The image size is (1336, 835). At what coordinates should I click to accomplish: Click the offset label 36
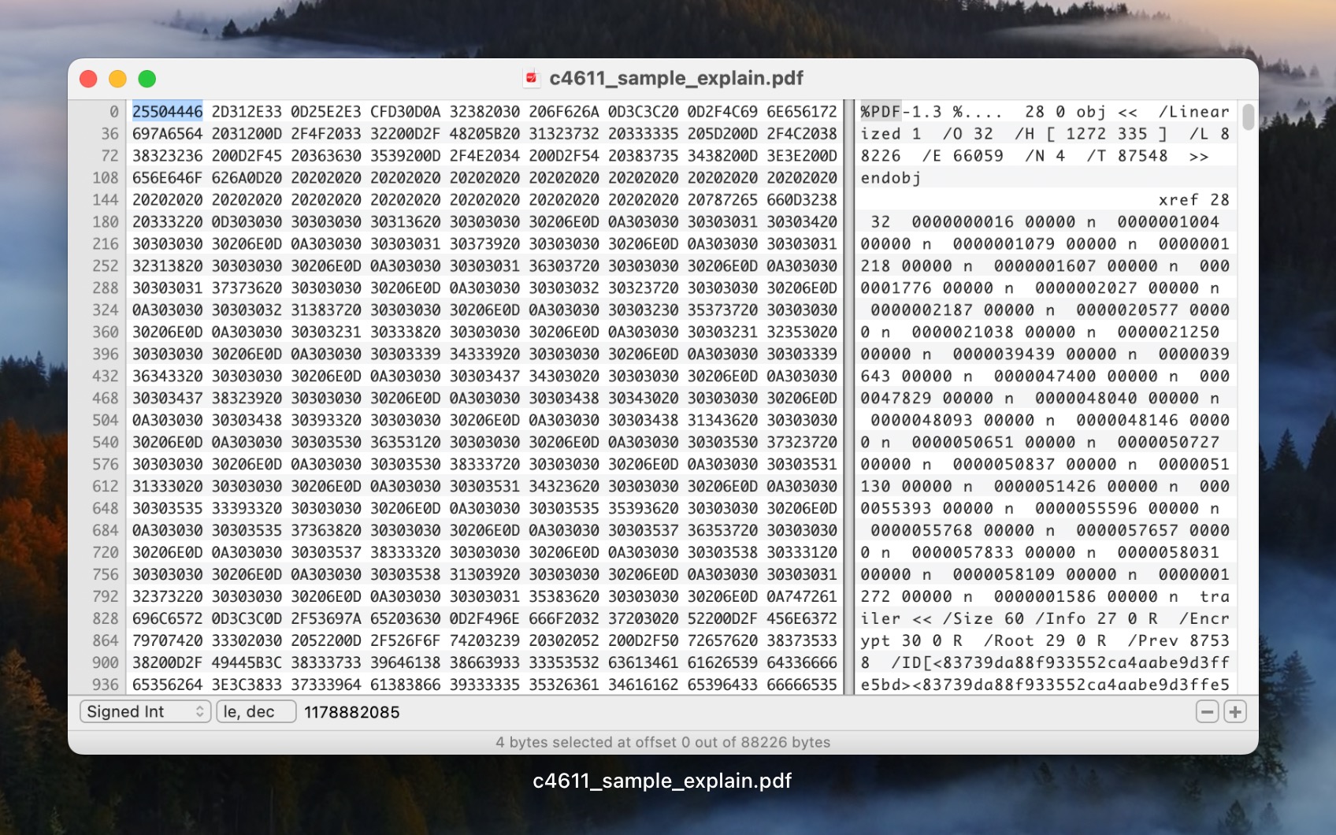(x=109, y=134)
